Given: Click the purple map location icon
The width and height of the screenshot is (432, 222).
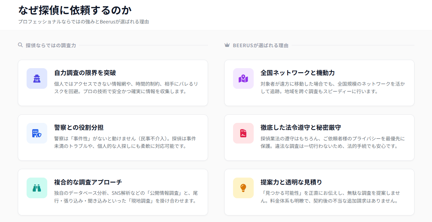Looking at the screenshot, I should click(x=243, y=78).
